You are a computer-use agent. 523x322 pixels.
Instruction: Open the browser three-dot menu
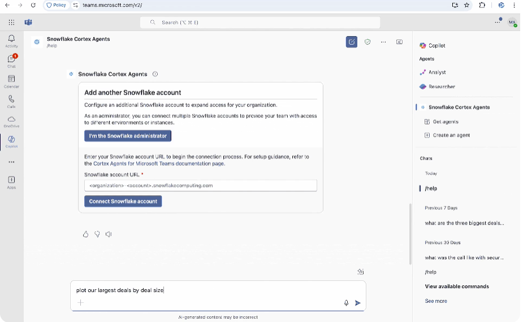(514, 5)
